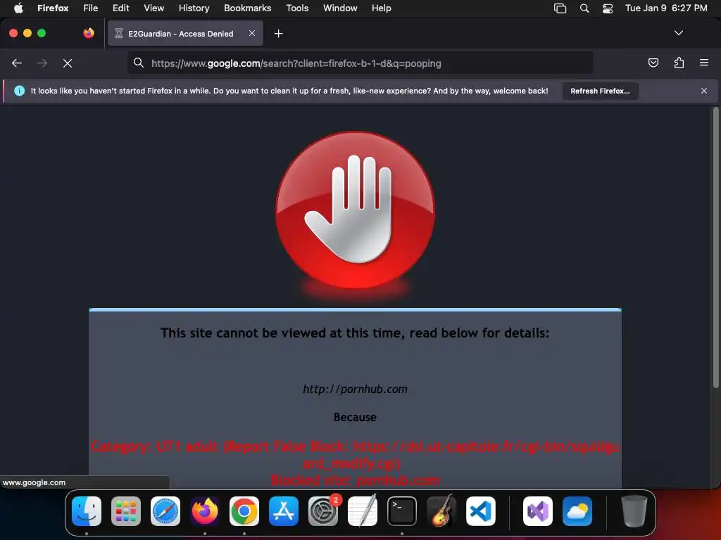The image size is (721, 540).
Task: Open Visual Studio Code from the dock
Action: pyautogui.click(x=481, y=511)
